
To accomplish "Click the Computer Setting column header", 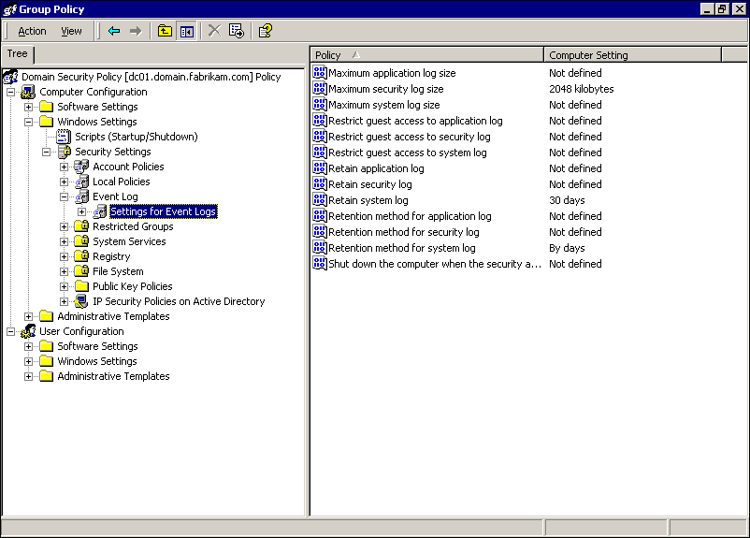I will [632, 55].
